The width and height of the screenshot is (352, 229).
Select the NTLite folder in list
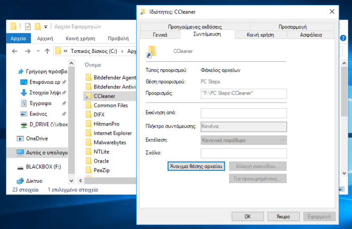coord(98,152)
